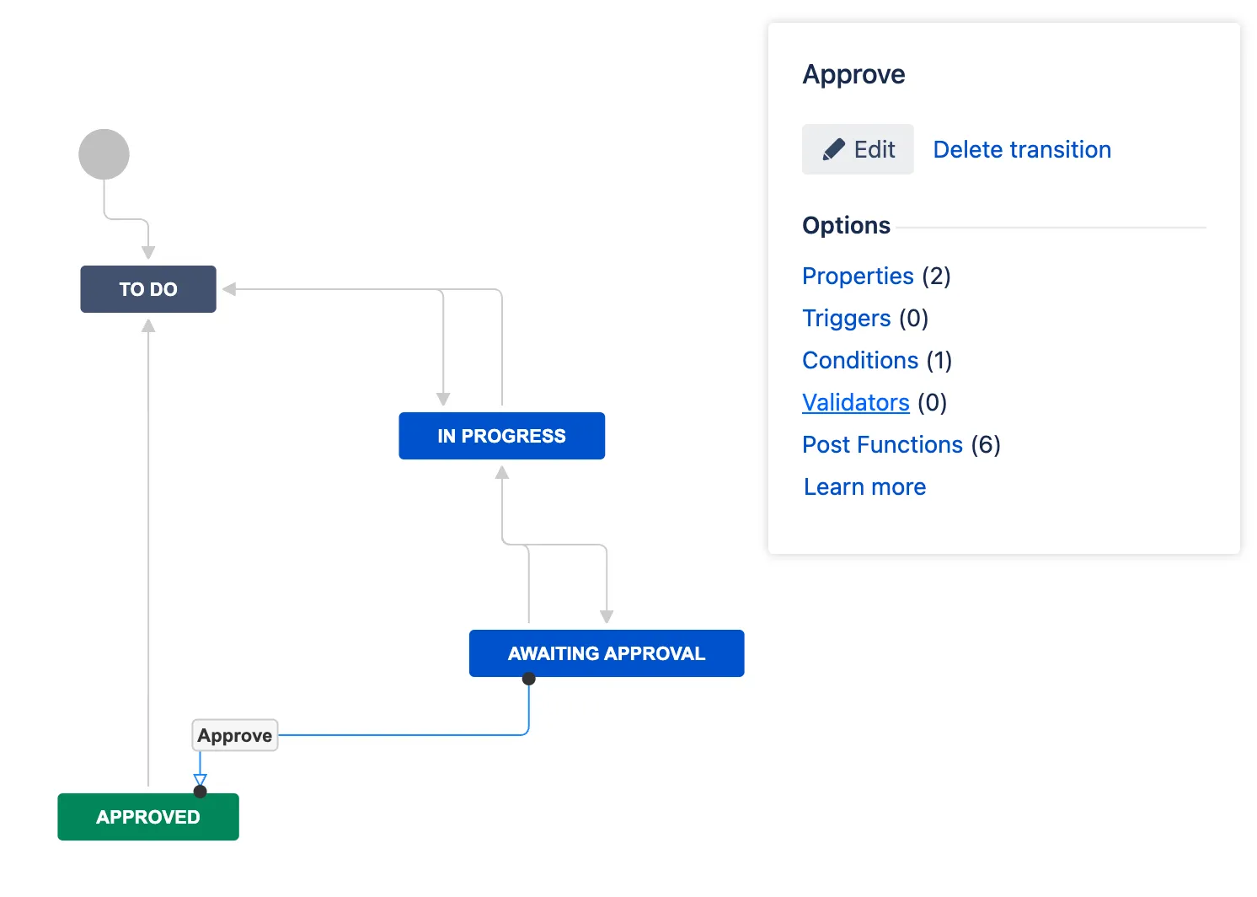Select the AWAITING APPROVAL status node
1257x897 pixels.
pos(607,653)
